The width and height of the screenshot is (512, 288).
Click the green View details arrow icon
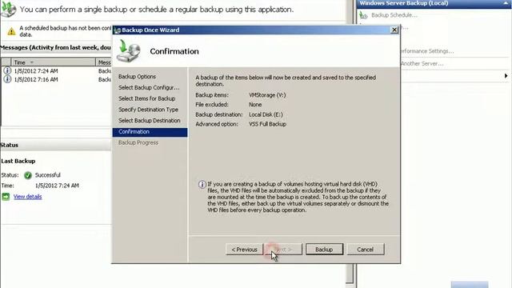click(6, 197)
